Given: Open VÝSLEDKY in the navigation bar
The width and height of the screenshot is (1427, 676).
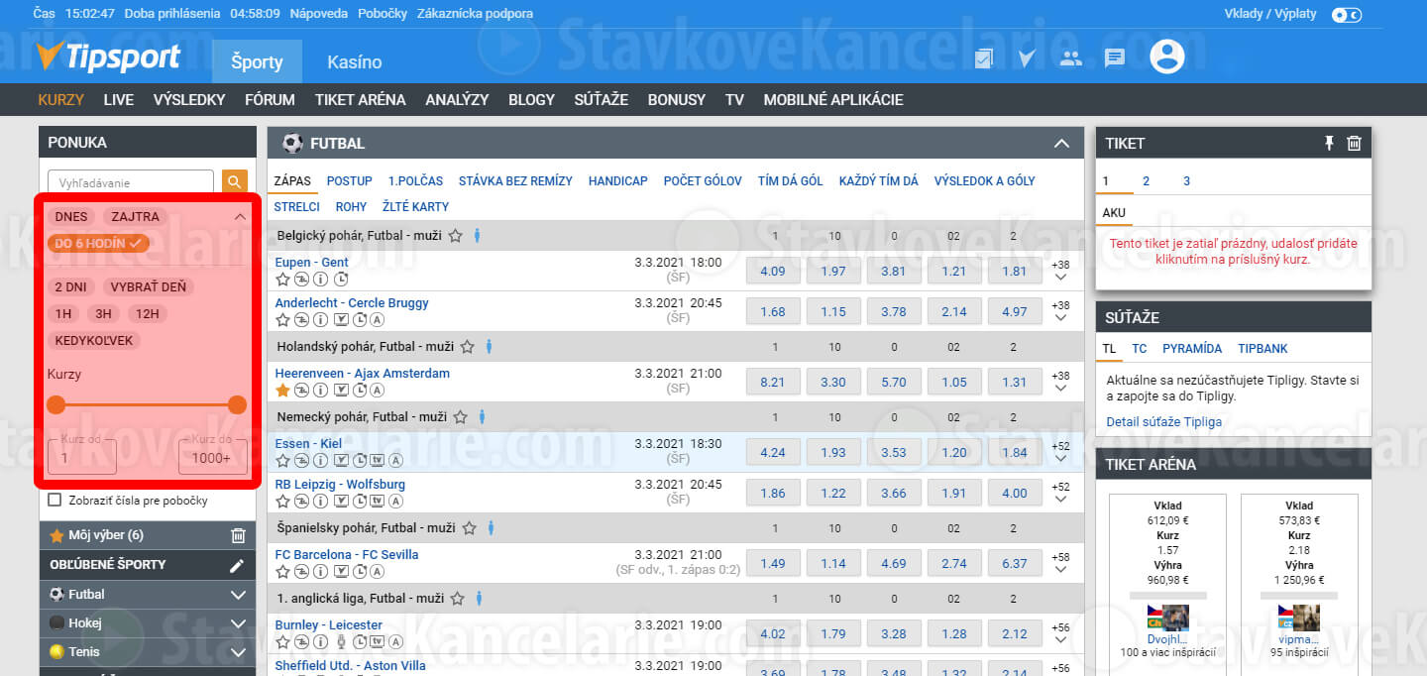Looking at the screenshot, I should click(x=189, y=99).
